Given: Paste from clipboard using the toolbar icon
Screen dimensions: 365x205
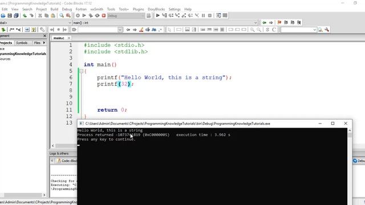Looking at the screenshot, I should tap(53, 15).
